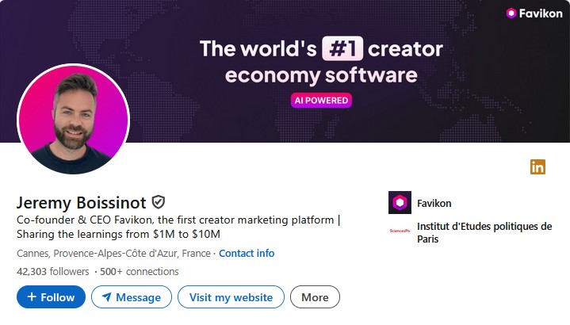Expand the More actions menu
Viewport: 570px width, 325px height.
pos(315,297)
